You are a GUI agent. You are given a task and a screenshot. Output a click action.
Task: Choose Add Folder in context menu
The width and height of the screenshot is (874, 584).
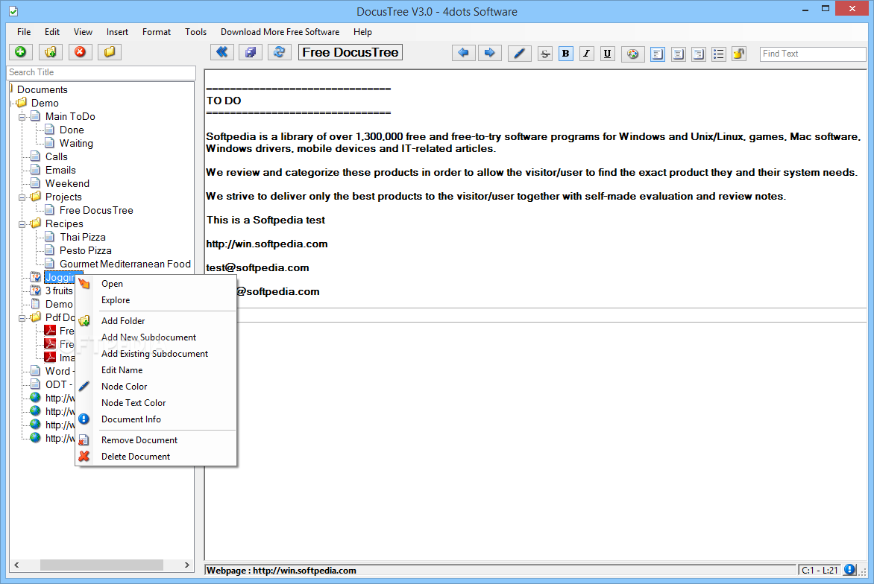point(156,320)
